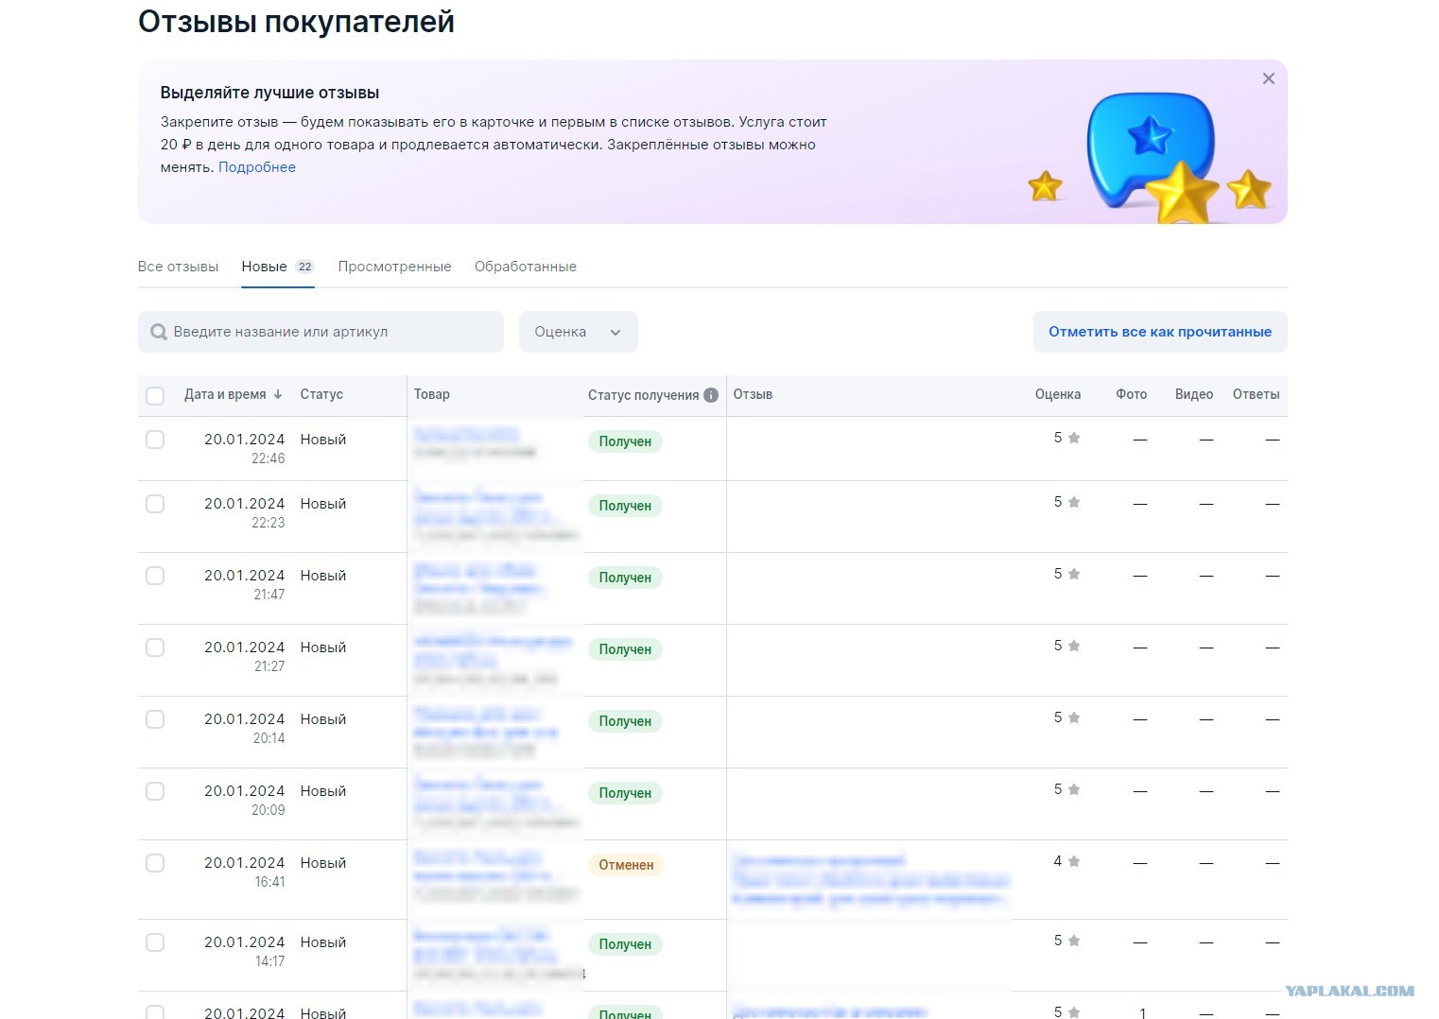Click star icon in 21:27 row
1439x1019 pixels.
click(1074, 646)
